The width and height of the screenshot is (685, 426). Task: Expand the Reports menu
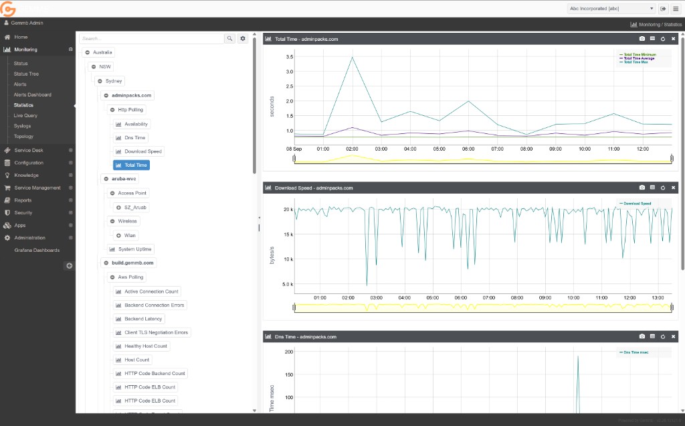point(70,200)
